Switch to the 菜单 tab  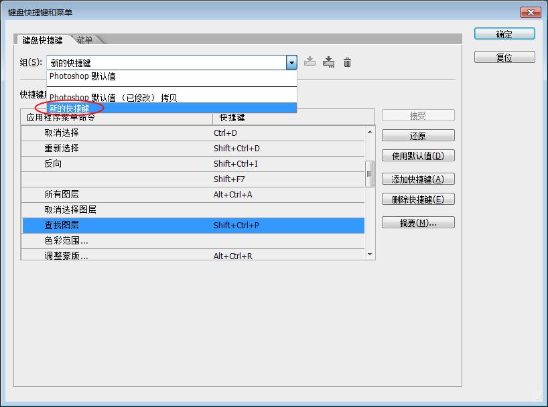[x=84, y=39]
